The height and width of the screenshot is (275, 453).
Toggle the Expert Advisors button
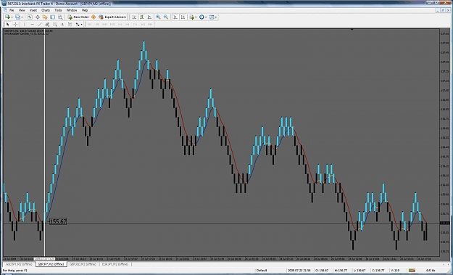(112, 17)
